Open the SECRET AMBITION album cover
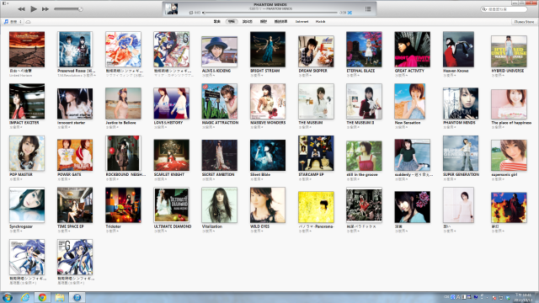539x303 pixels. (x=219, y=155)
